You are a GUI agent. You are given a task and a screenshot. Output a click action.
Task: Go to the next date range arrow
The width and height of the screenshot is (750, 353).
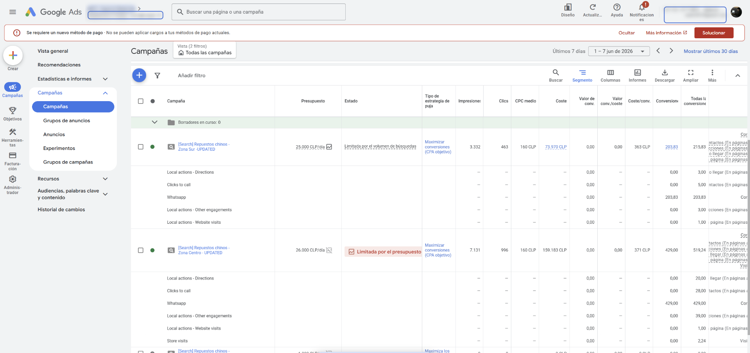pos(671,51)
